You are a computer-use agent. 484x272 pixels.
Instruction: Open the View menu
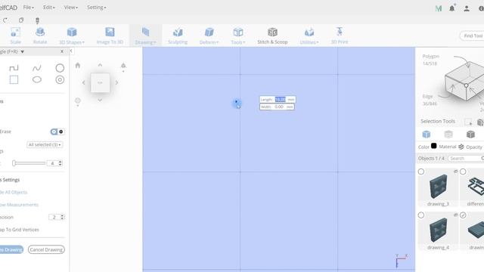[x=70, y=7]
